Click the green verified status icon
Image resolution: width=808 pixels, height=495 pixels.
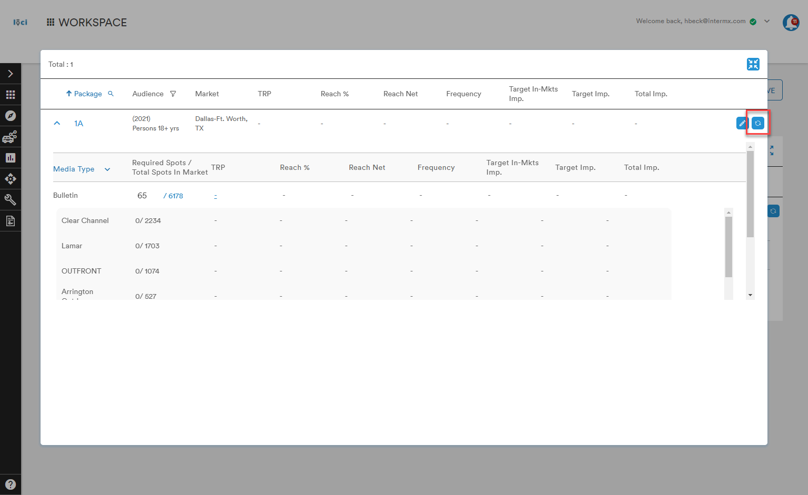(x=753, y=22)
